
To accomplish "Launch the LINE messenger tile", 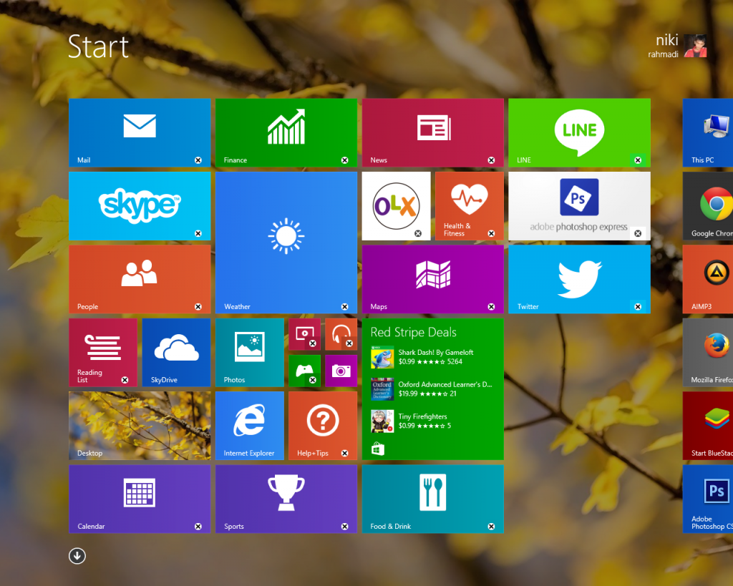I will [x=579, y=132].
